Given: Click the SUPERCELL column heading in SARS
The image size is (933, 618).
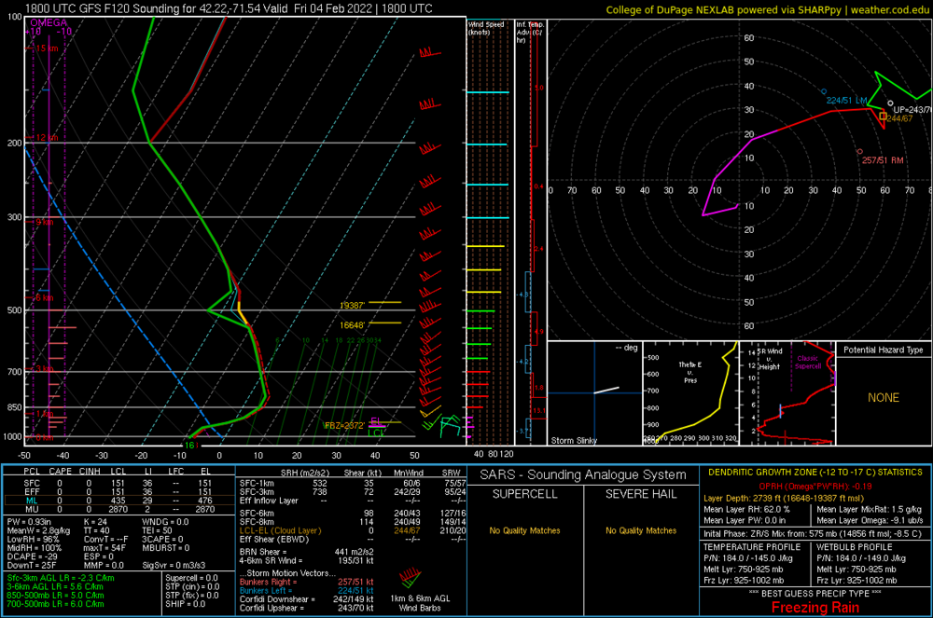Looking at the screenshot, I should click(x=529, y=492).
